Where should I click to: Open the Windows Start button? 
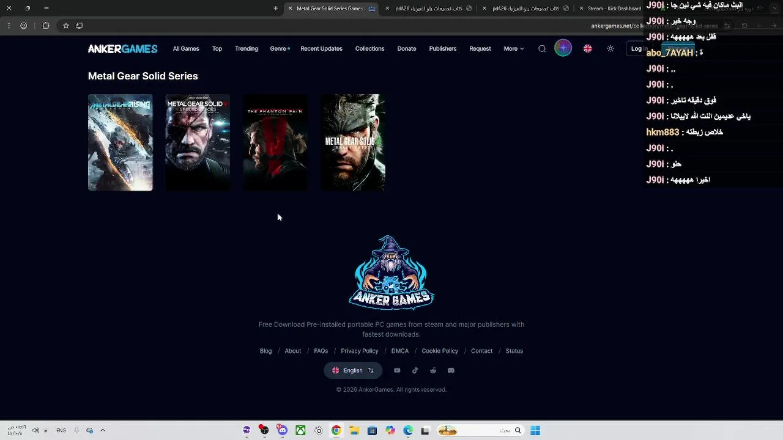[535, 431]
